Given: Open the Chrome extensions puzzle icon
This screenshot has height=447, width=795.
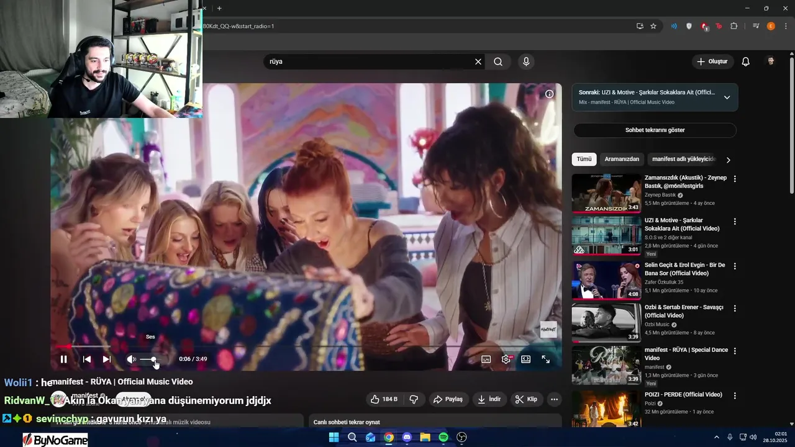Looking at the screenshot, I should pos(734,26).
